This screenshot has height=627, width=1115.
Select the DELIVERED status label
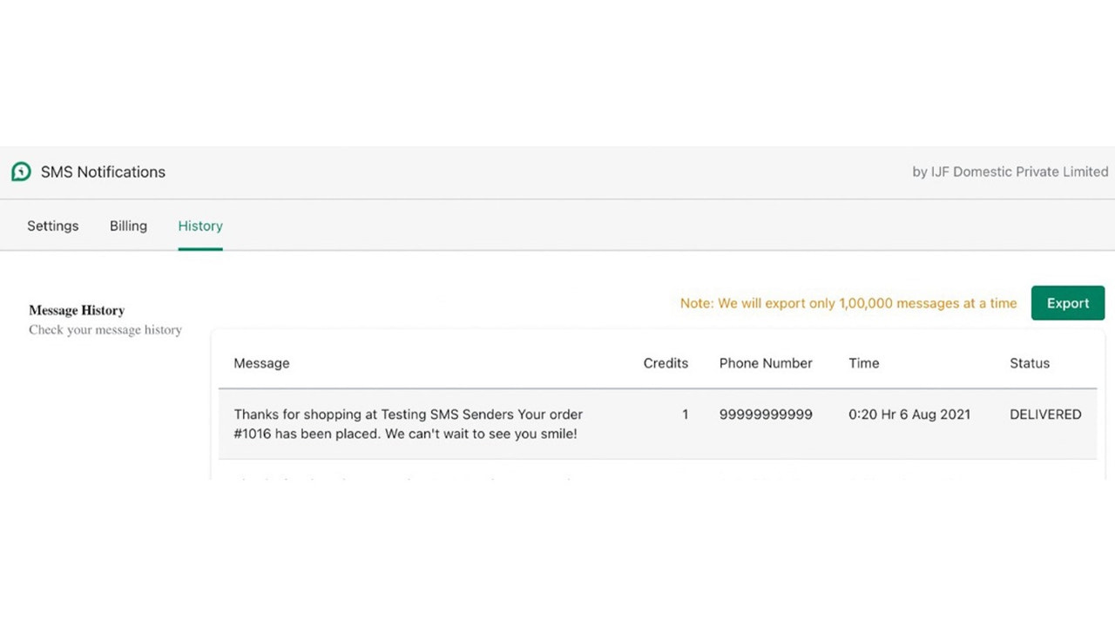(1045, 415)
